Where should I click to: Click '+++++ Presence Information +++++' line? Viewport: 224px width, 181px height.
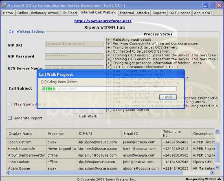(x=143, y=67)
